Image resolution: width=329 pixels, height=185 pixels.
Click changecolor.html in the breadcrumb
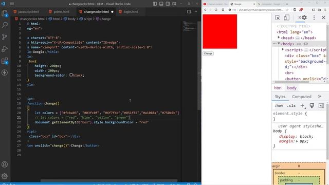tap(32, 19)
